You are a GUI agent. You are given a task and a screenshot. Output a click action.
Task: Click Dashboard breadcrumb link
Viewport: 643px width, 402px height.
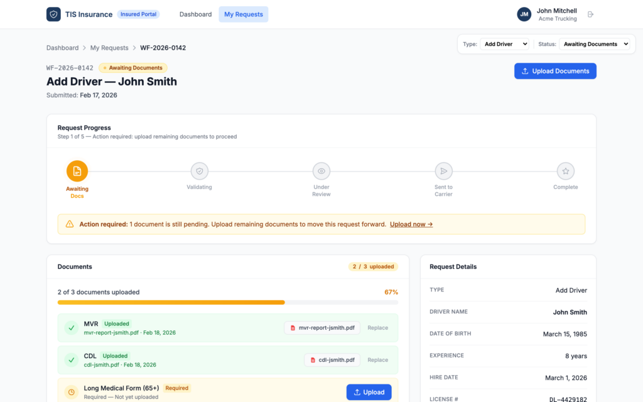click(62, 48)
